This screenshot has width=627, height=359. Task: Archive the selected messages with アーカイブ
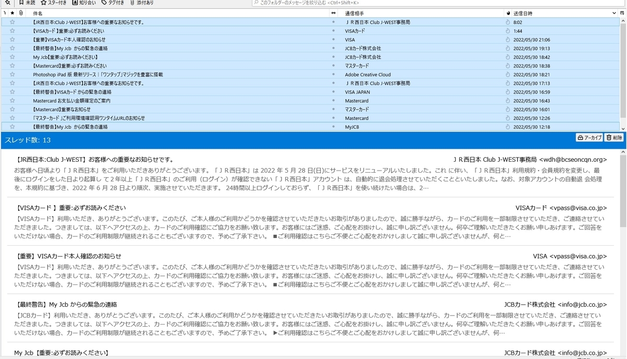tap(589, 137)
